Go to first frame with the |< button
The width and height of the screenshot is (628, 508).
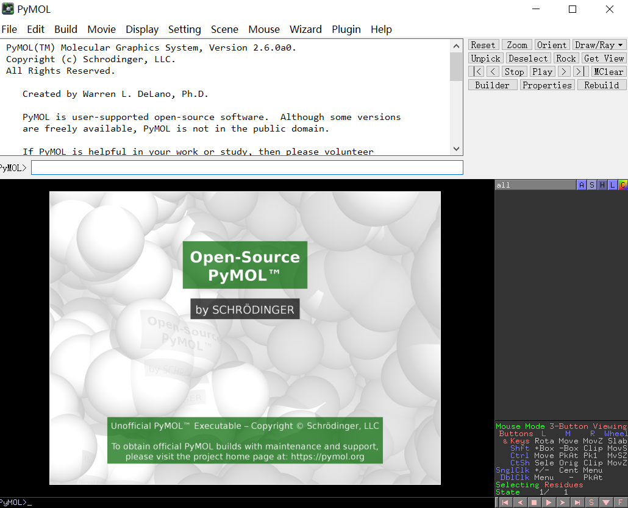(x=477, y=72)
